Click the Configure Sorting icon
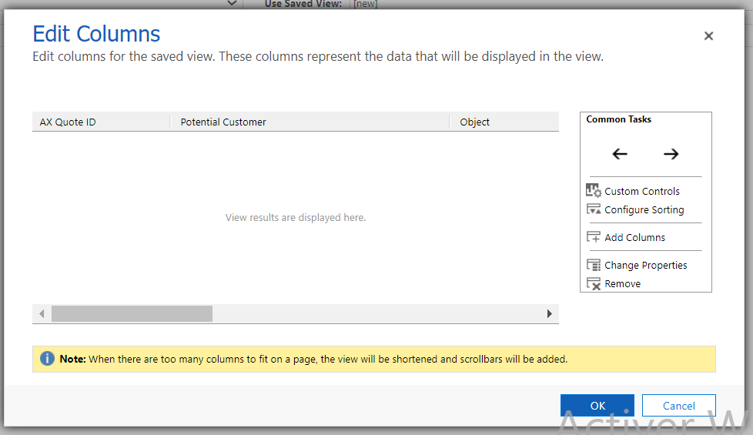Viewport: 753px width, 435px height. pos(594,209)
